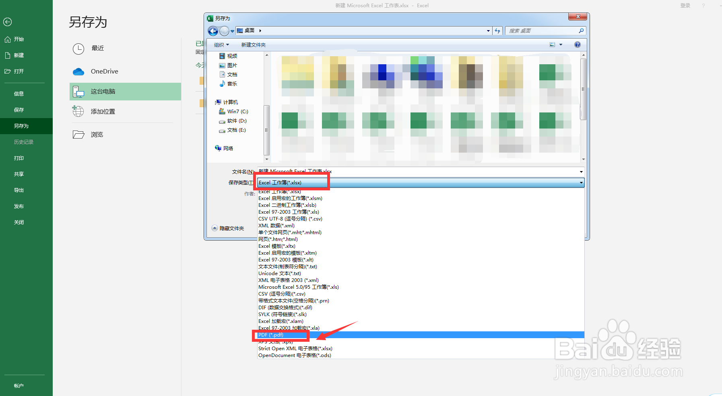Click the 搜索 桌面 search field

point(541,31)
